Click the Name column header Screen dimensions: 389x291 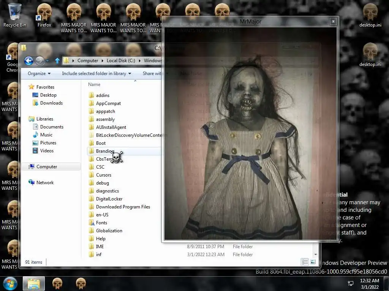[94, 84]
